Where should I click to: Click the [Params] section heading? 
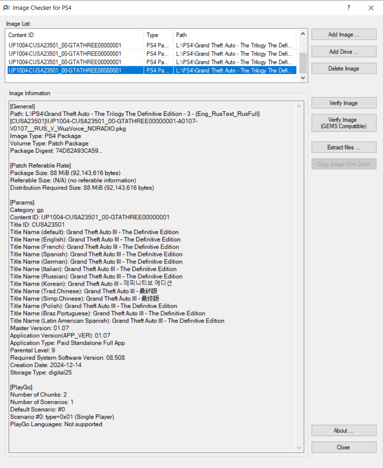coord(22,202)
